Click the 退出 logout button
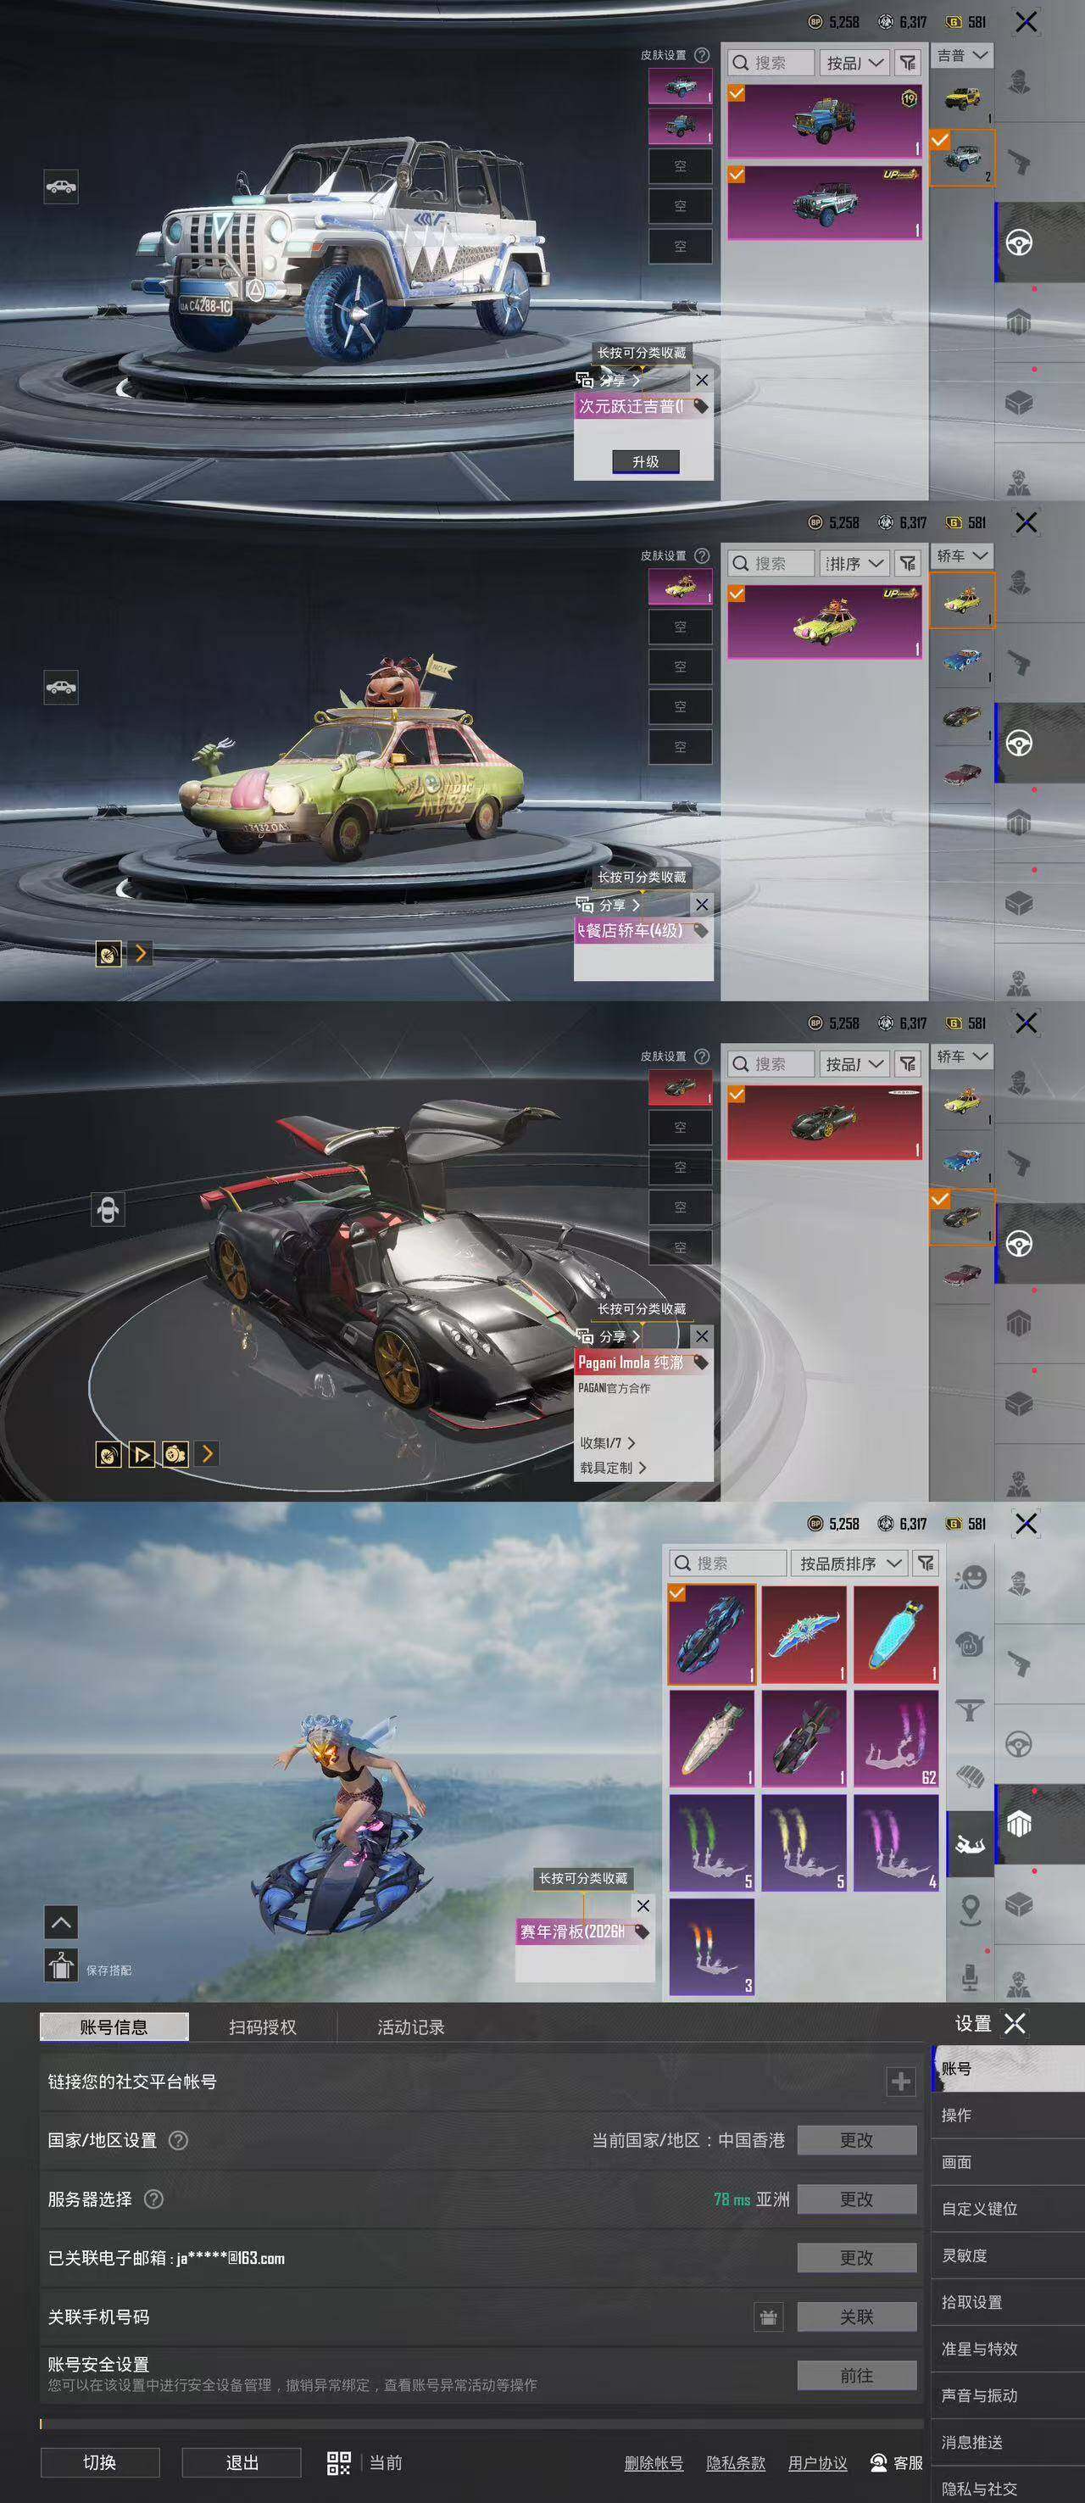The image size is (1085, 2503). point(242,2462)
